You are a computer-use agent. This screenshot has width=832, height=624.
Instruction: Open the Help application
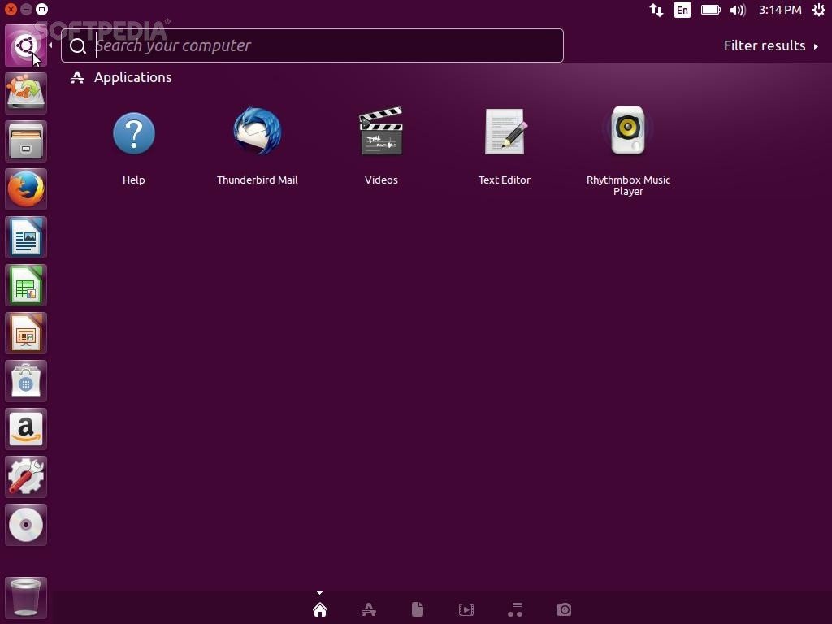[134, 134]
